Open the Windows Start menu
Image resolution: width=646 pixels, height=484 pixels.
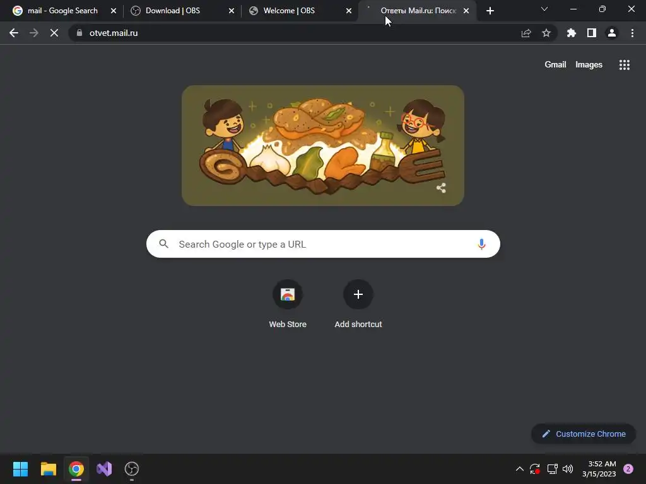tap(20, 469)
